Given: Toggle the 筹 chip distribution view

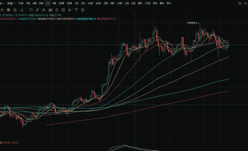Looking at the screenshot, I should [8, 10].
